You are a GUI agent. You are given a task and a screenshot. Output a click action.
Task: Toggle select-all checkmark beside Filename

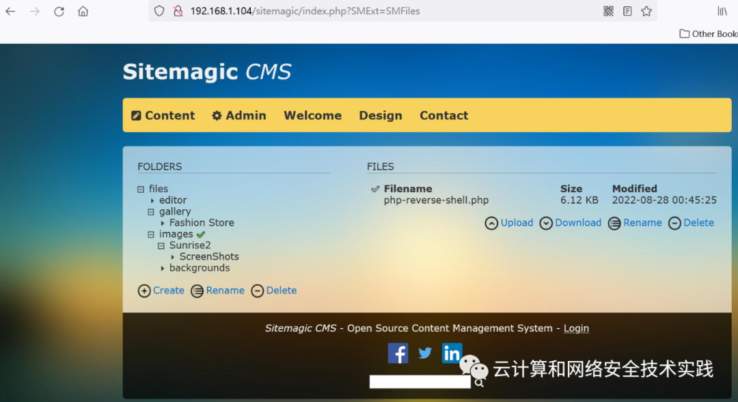(x=375, y=189)
